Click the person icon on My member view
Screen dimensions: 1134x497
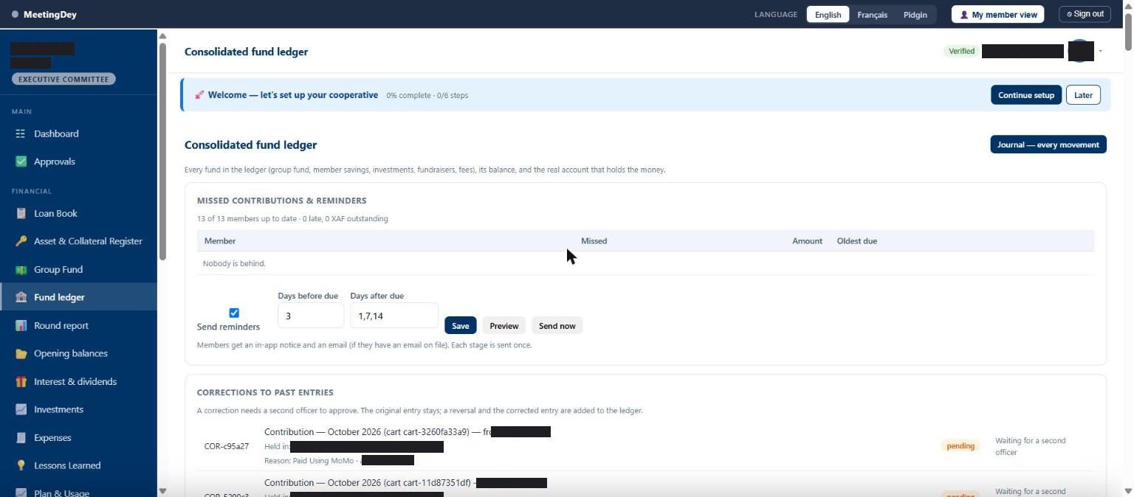click(x=963, y=15)
